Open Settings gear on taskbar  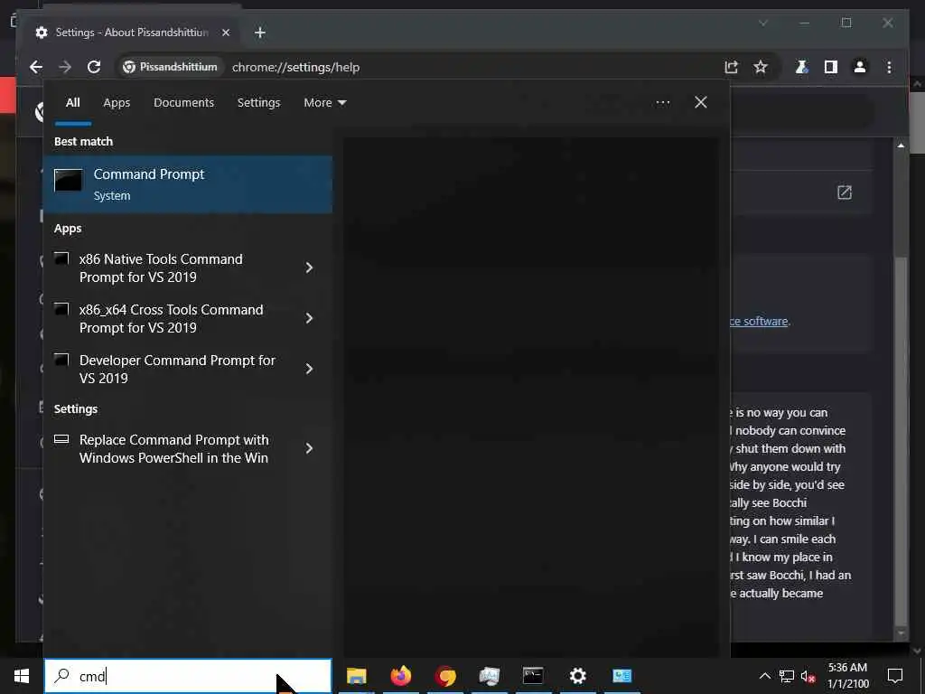click(577, 676)
